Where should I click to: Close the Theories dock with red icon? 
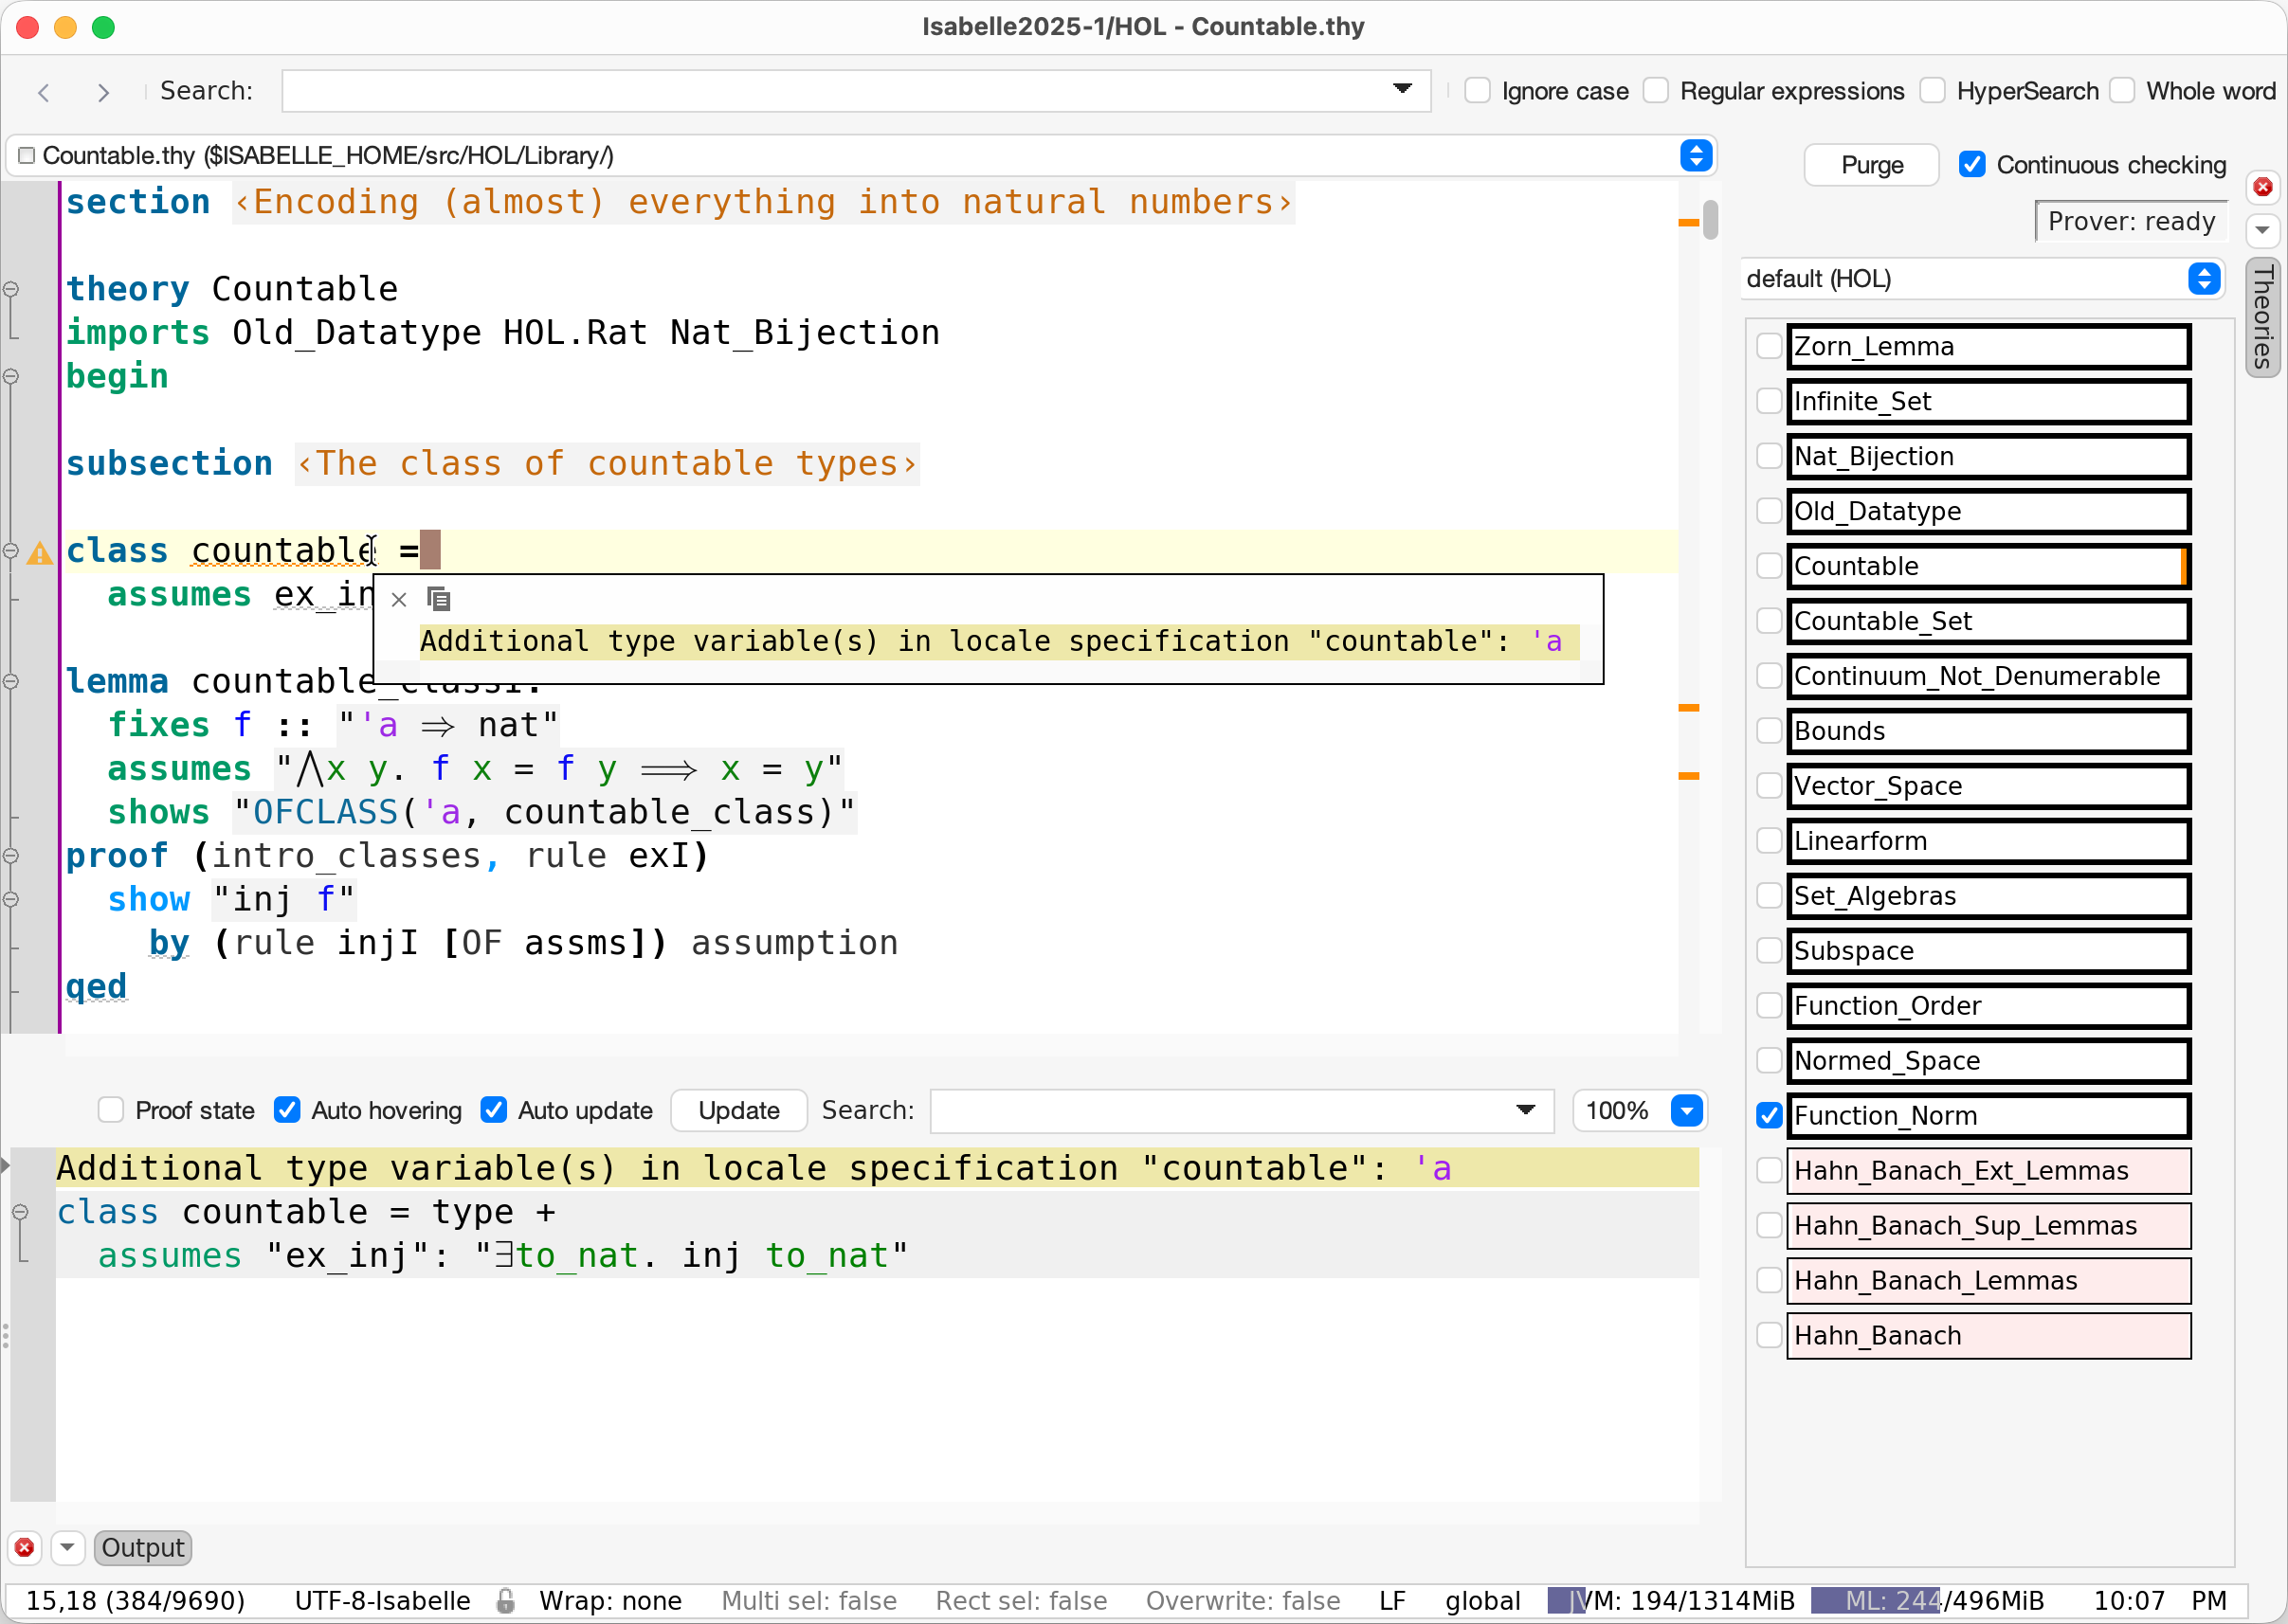[x=2261, y=187]
